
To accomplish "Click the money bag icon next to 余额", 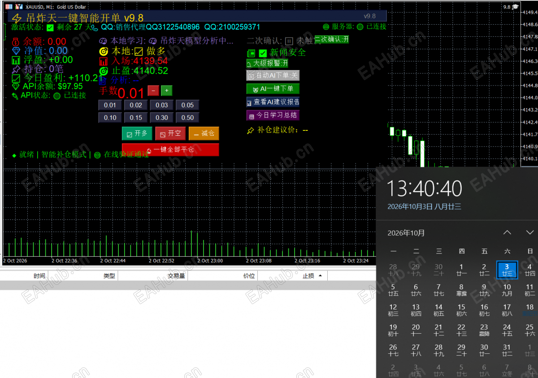I will tap(16, 42).
